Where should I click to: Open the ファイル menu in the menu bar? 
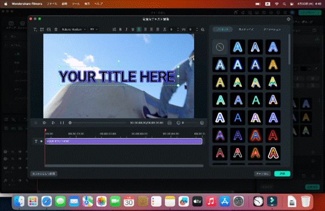51,4
